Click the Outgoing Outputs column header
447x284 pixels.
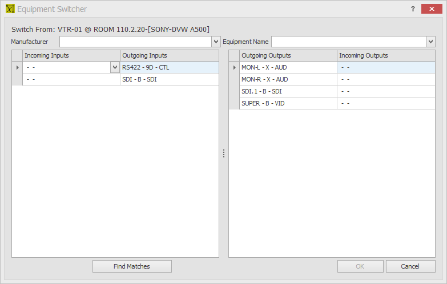(x=288, y=55)
